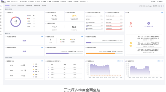This screenshot has width=166, height=92.
Task: Toggle the 运行中 legend item in donut chart
Action: click(x=29, y=16)
